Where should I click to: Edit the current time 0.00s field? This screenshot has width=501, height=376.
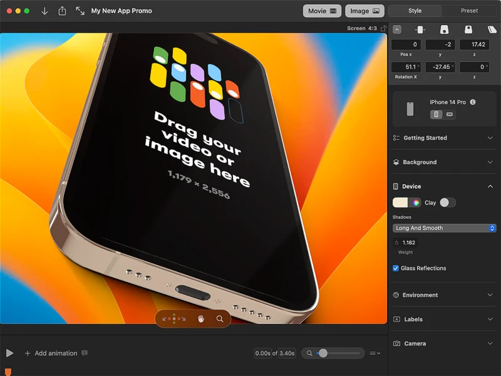tap(262, 353)
